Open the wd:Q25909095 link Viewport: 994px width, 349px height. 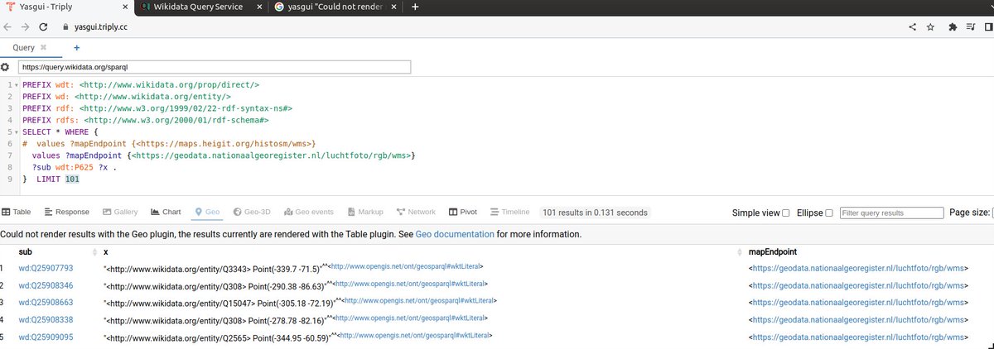coord(46,337)
